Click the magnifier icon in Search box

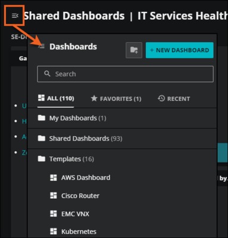tap(47, 74)
